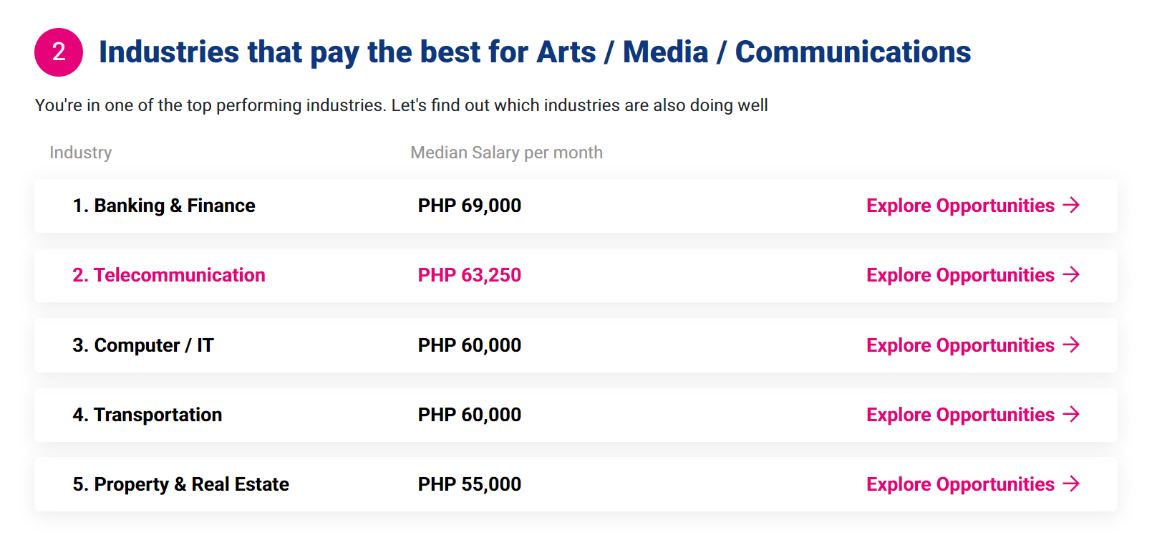Select the highlighted Telecommunication industry name
Screen dimensions: 1152x538
[x=169, y=275]
